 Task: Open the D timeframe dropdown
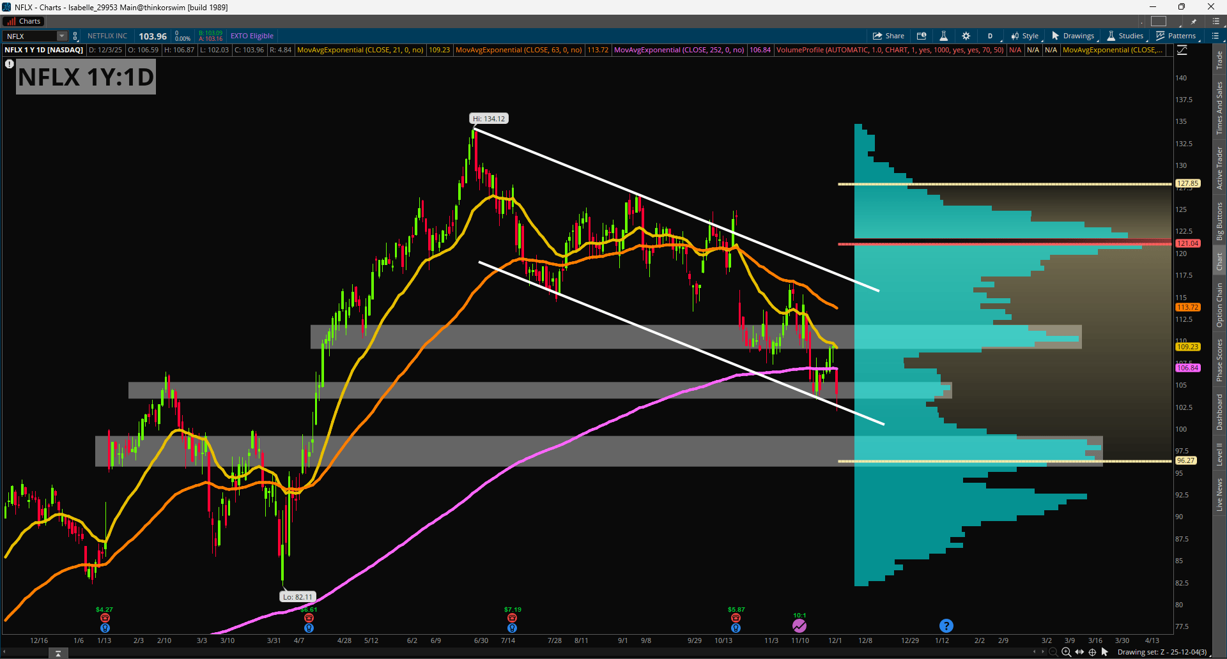click(990, 36)
